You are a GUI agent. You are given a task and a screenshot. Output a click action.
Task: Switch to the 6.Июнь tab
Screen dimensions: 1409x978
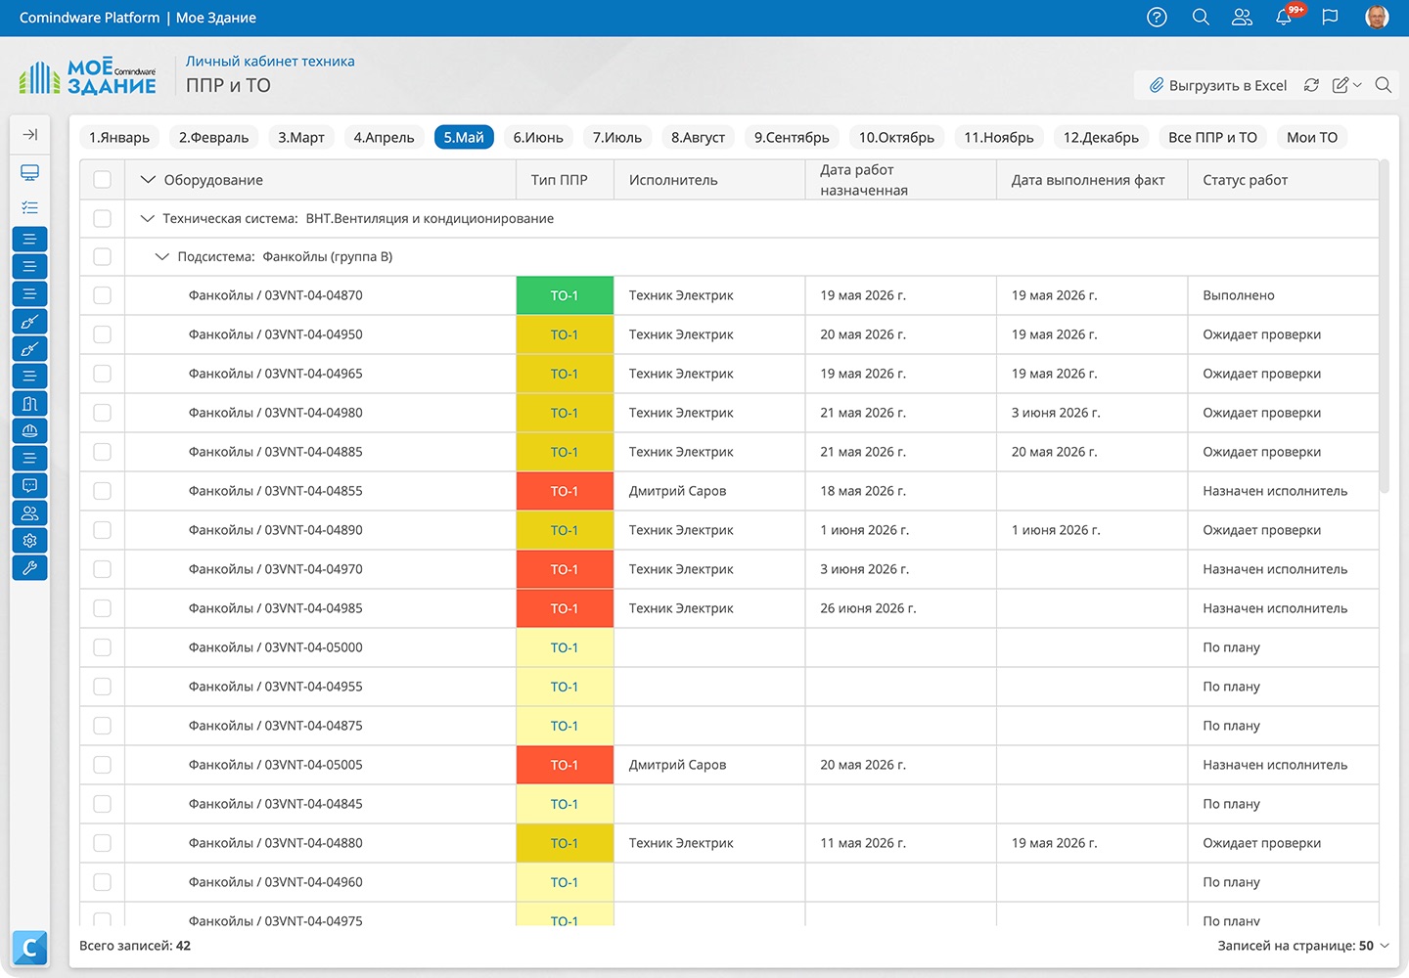(538, 137)
